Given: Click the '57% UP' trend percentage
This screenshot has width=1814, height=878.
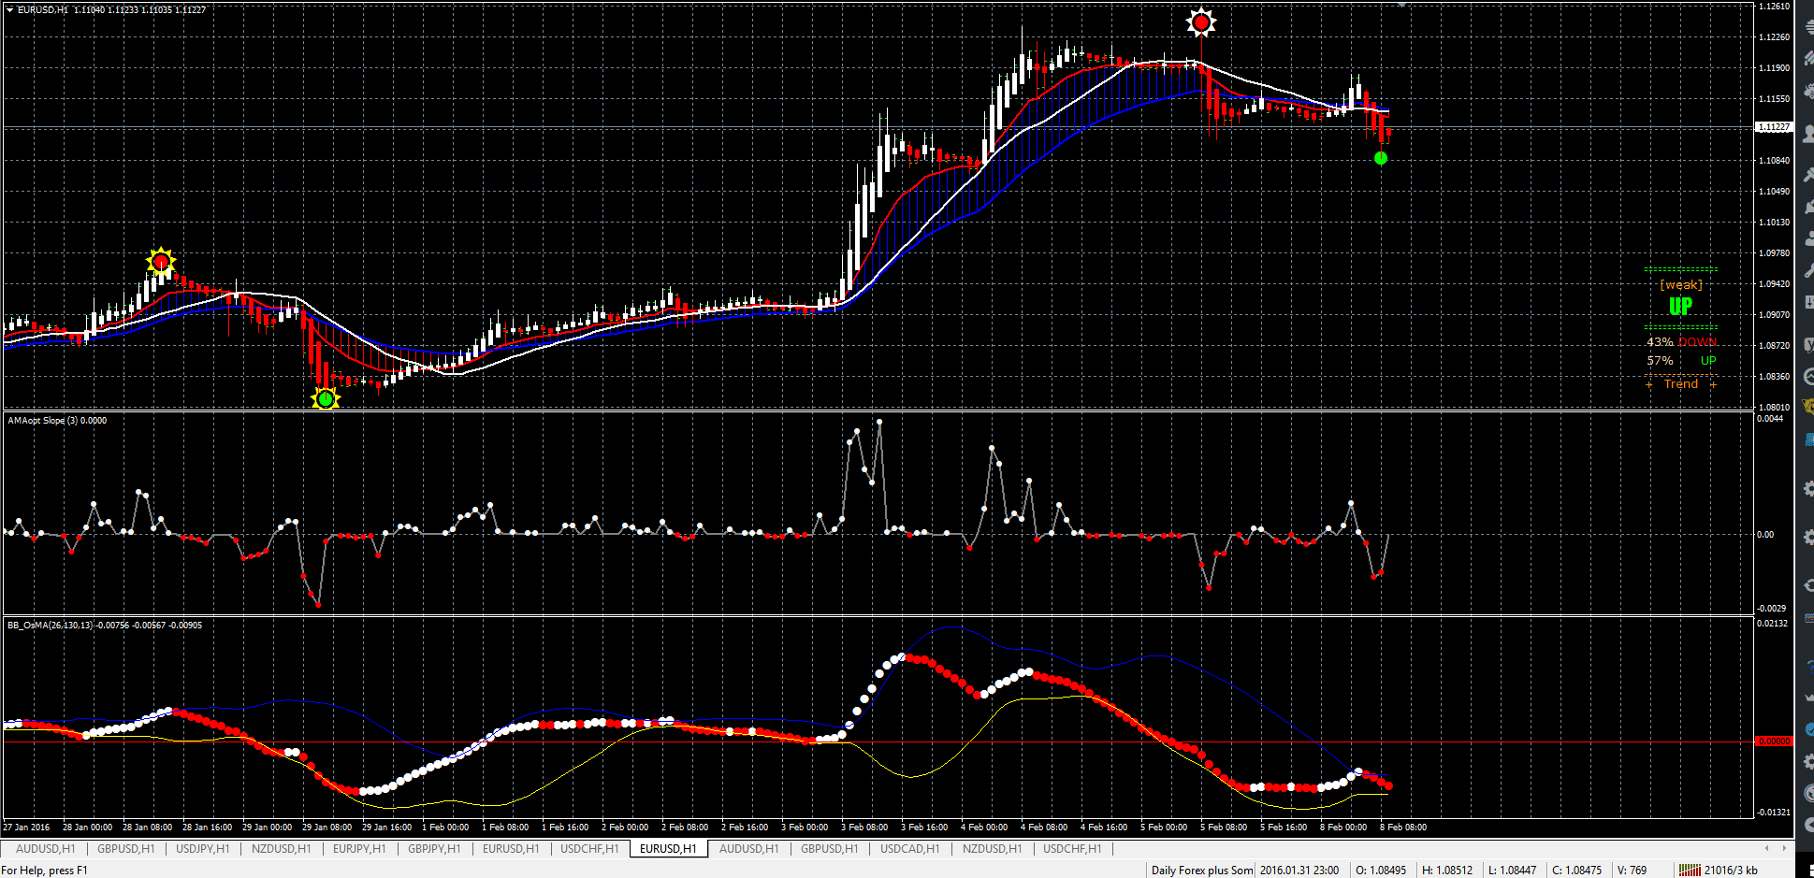Looking at the screenshot, I should [x=1682, y=361].
